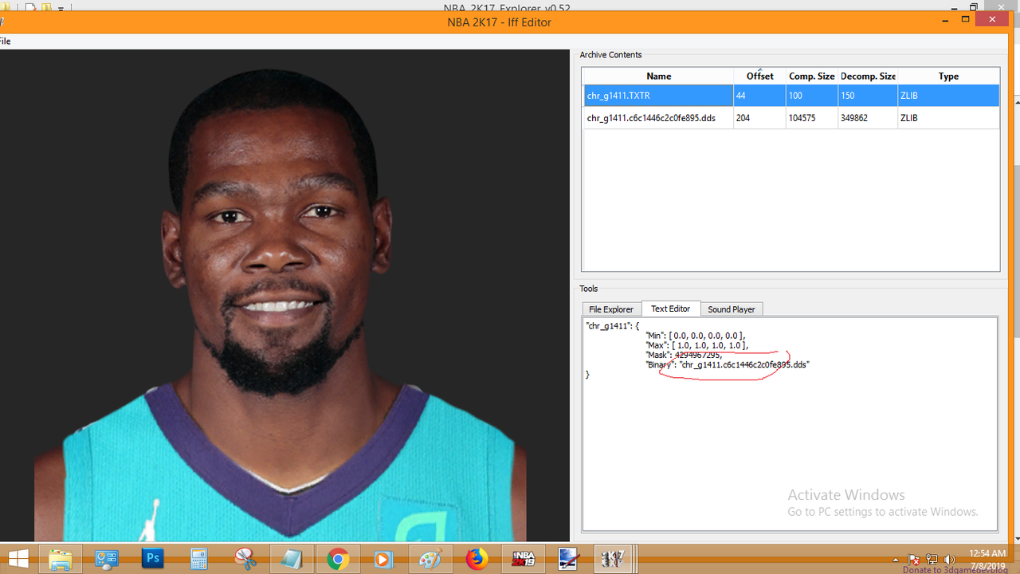Click offset value 44 in TXTR row
The height and width of the screenshot is (574, 1020).
pos(741,96)
